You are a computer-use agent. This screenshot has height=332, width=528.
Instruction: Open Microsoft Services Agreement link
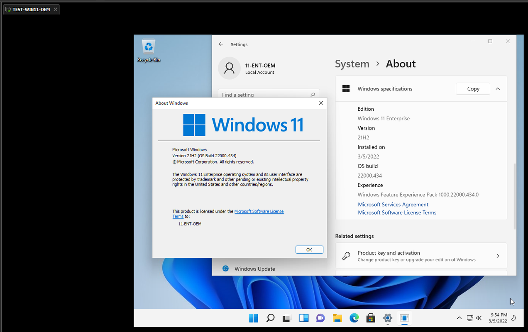point(393,205)
